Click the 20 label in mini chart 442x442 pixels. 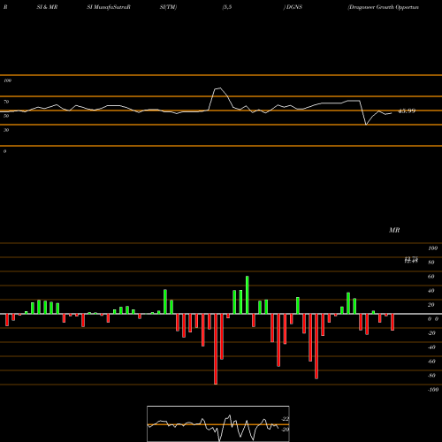(x=286, y=430)
